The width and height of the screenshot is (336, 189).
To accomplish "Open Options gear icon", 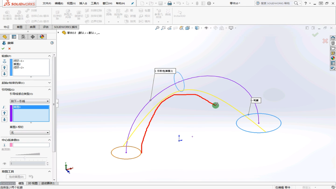I will 209,3.
